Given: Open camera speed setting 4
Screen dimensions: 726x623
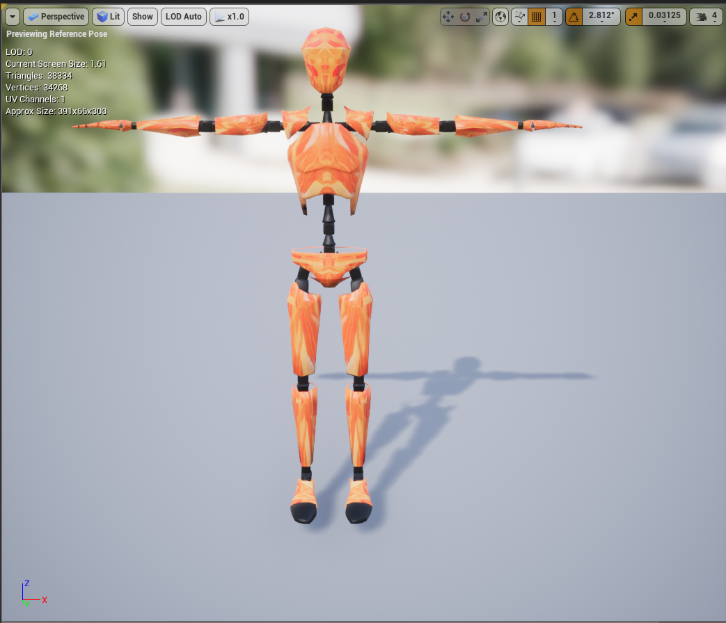Looking at the screenshot, I should 707,17.
